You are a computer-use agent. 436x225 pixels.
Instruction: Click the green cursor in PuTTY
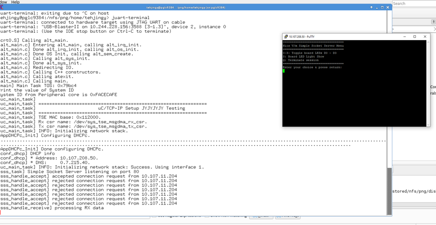(x=284, y=71)
